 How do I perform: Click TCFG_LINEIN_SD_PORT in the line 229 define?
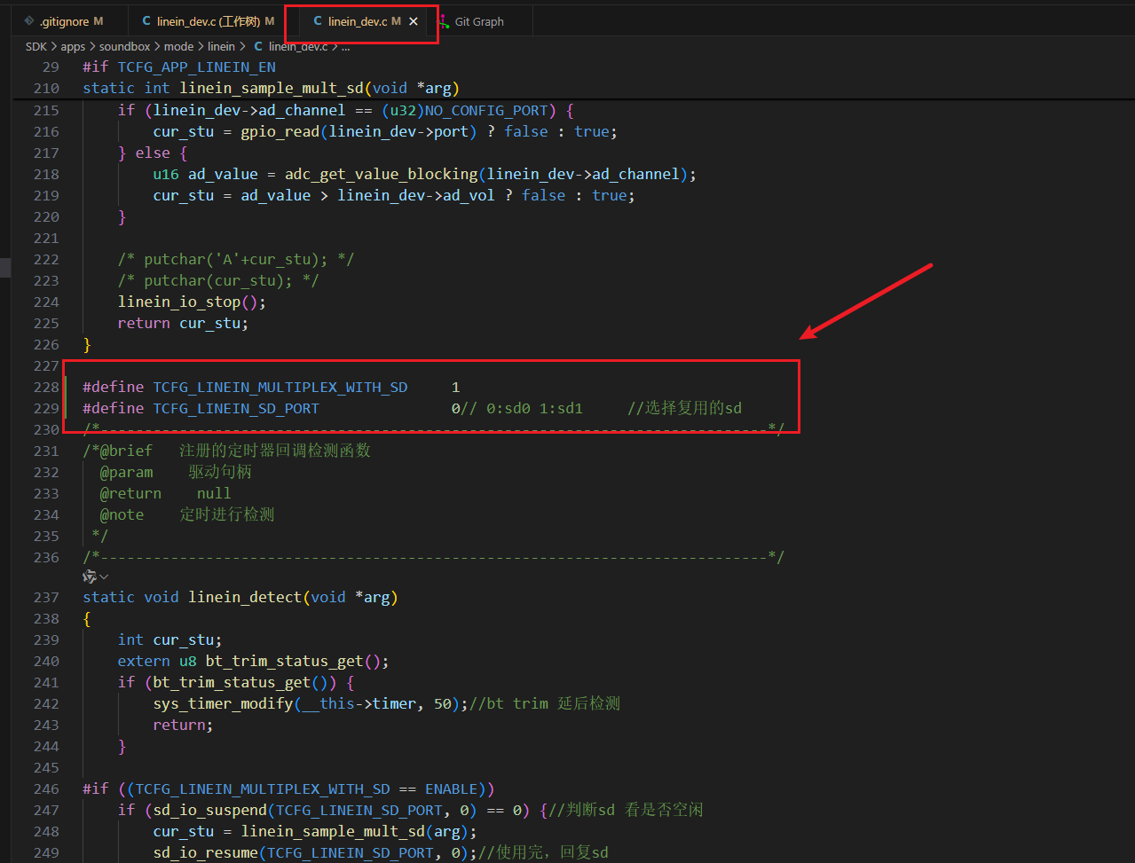tap(236, 408)
